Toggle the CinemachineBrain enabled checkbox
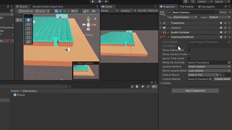Viewport: 232px width, 130px height. point(168,37)
